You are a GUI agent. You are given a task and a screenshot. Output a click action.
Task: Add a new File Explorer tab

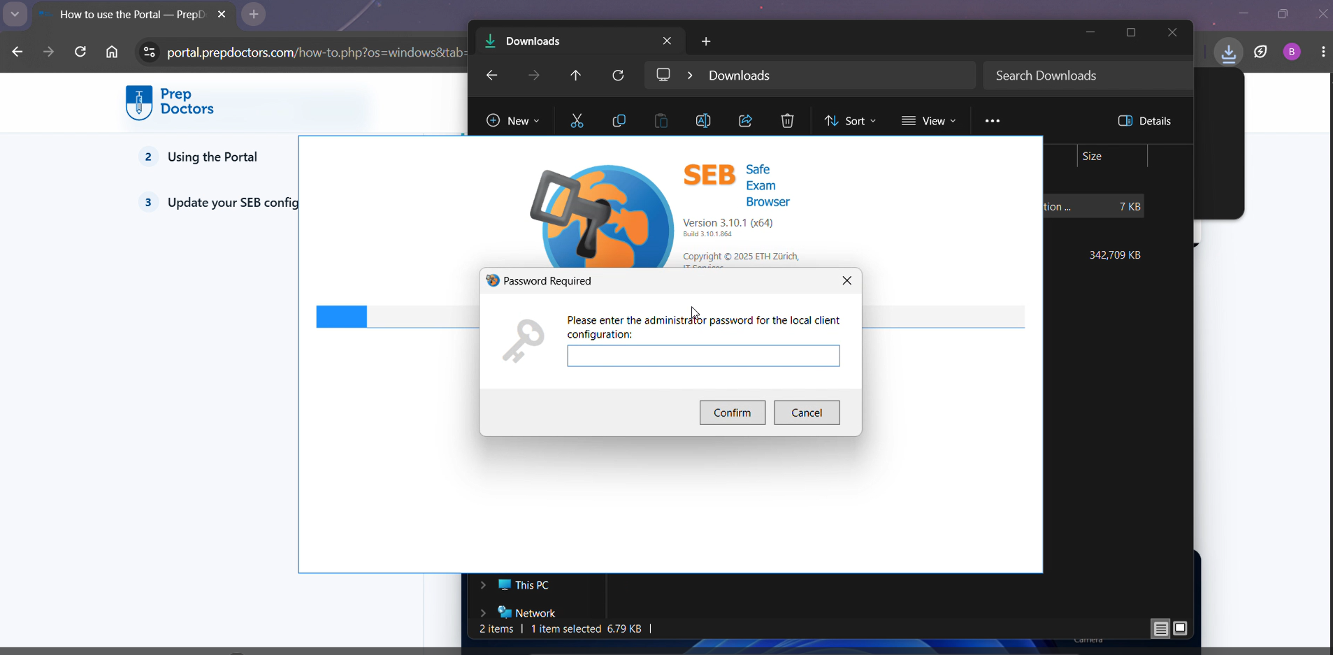click(x=706, y=42)
